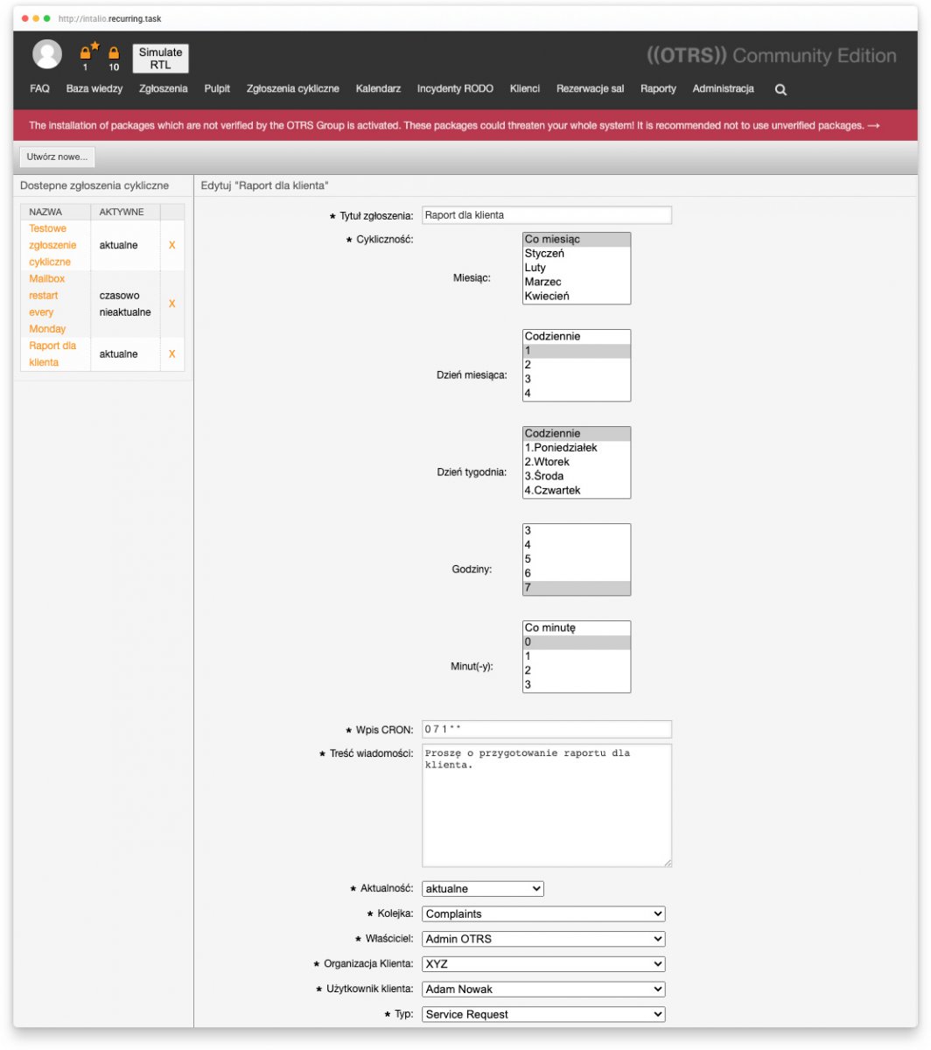Open the Klienci menu
This screenshot has width=931, height=1050.
point(525,89)
